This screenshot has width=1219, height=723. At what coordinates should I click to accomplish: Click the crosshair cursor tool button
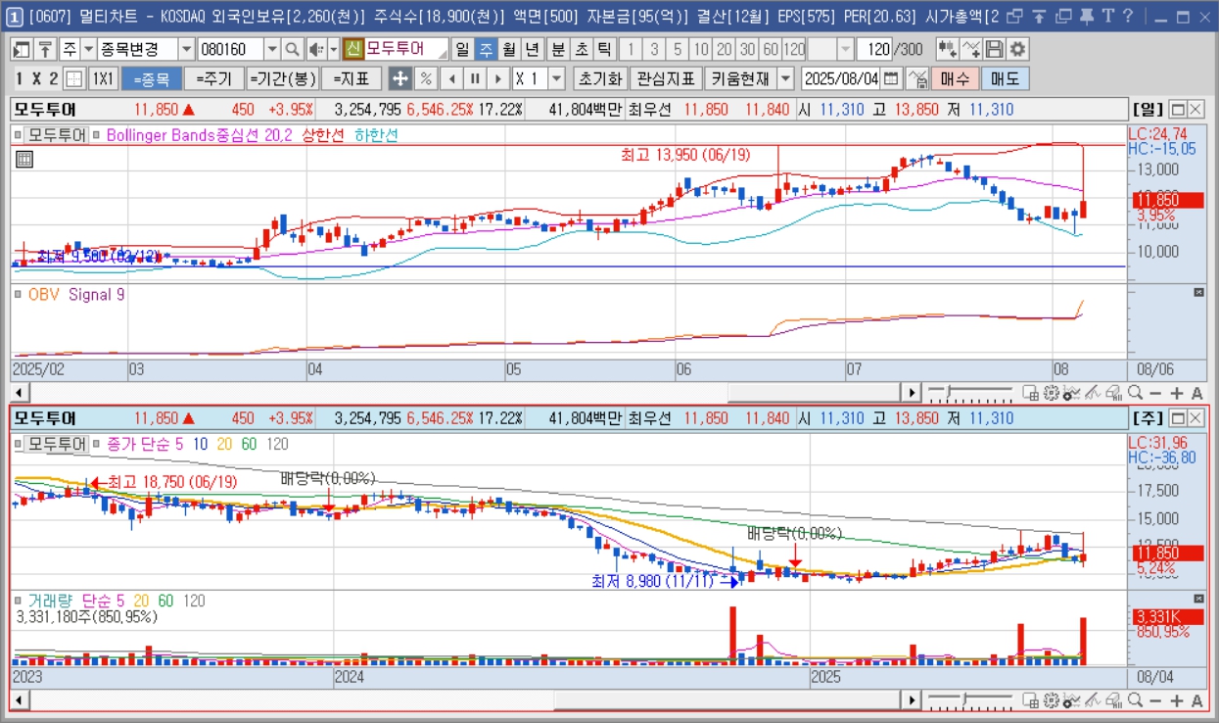click(400, 78)
